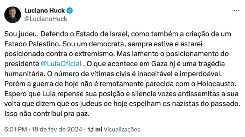
Task: Click the blue verified checkmark badge
Action: coord(70,10)
